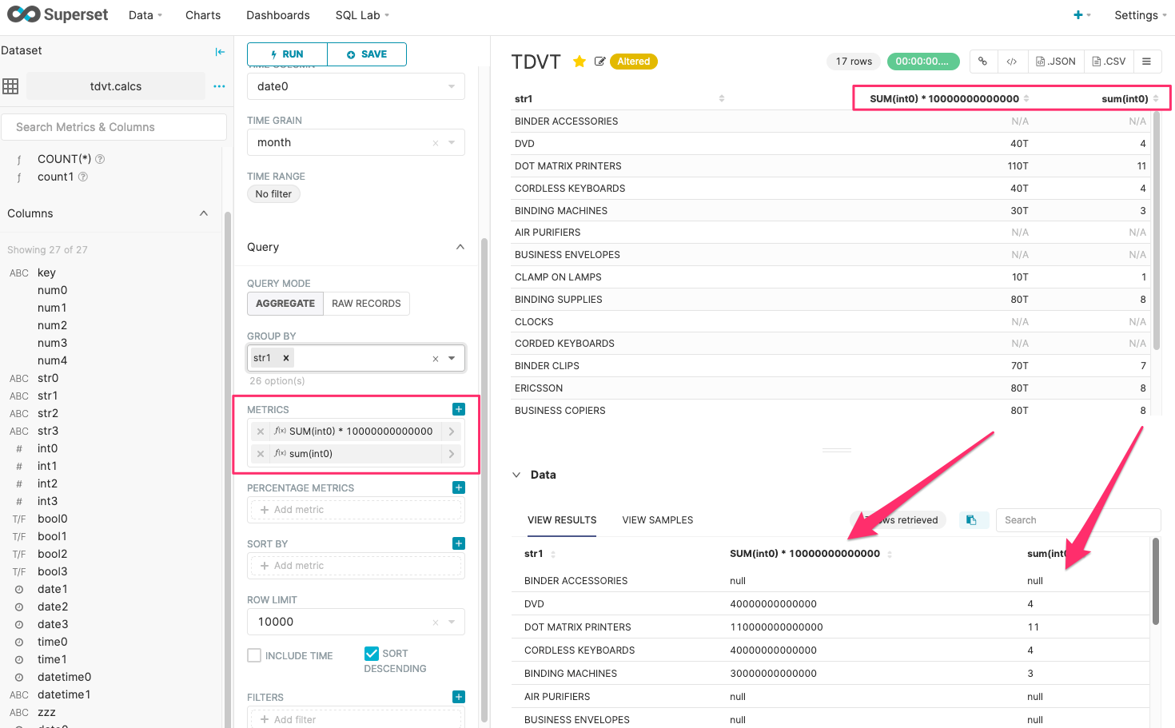Switch query mode to Raw Records
The image size is (1175, 728).
[x=366, y=304]
